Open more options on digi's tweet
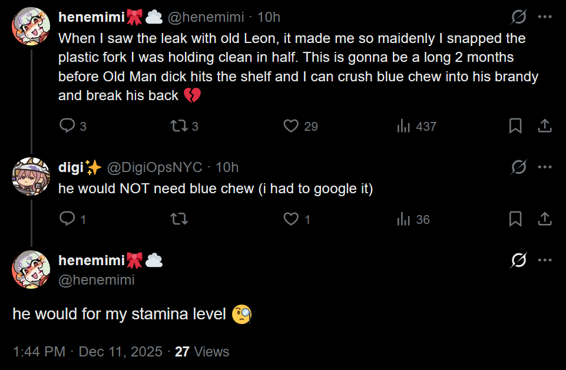The height and width of the screenshot is (370, 566). pyautogui.click(x=545, y=167)
